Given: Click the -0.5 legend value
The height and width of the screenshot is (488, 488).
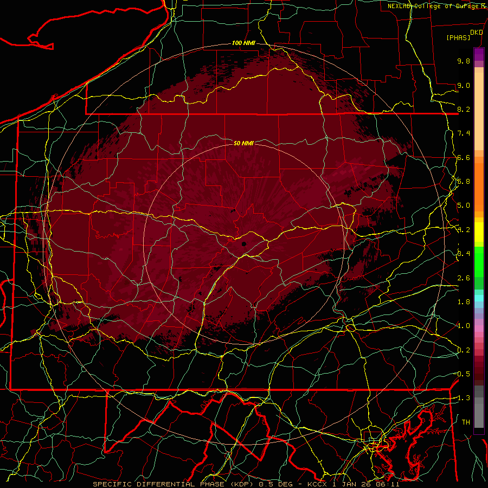Looking at the screenshot, I should click(x=463, y=374).
